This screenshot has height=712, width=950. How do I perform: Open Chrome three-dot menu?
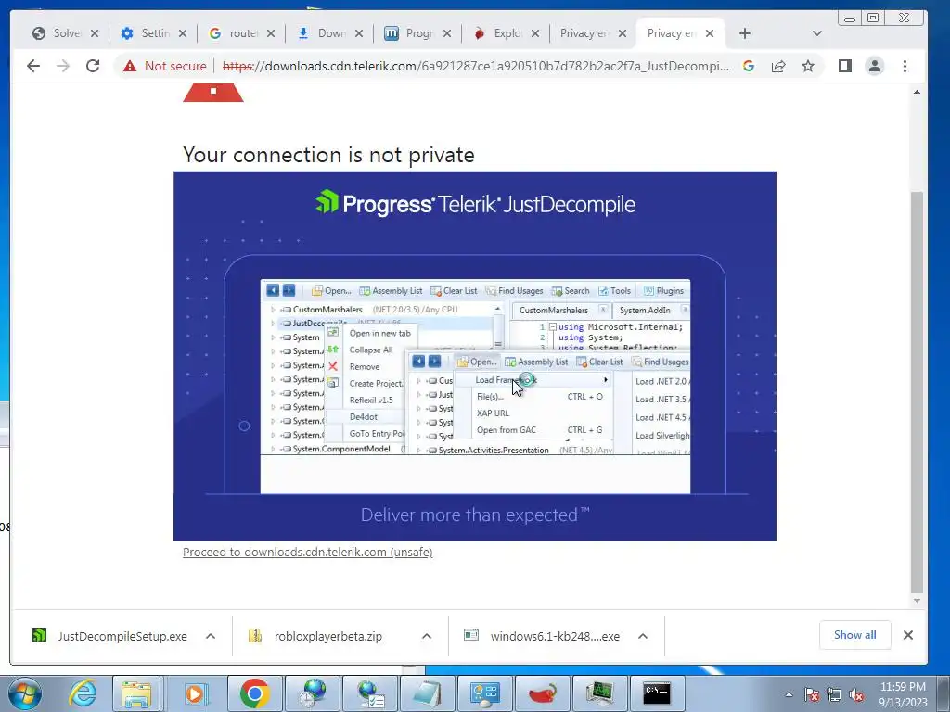tap(905, 66)
